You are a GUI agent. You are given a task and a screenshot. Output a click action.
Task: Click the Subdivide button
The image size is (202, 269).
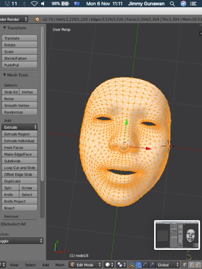(19, 161)
